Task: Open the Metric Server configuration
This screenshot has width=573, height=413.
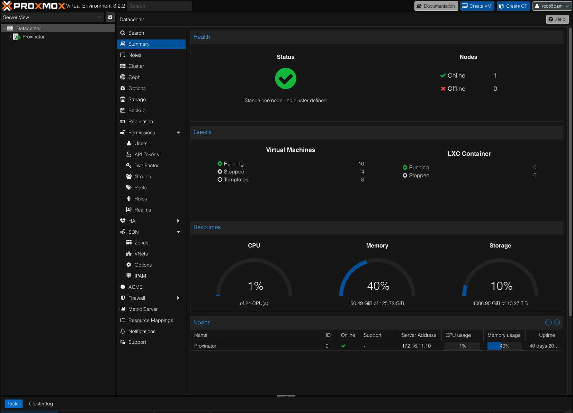Action: point(142,309)
